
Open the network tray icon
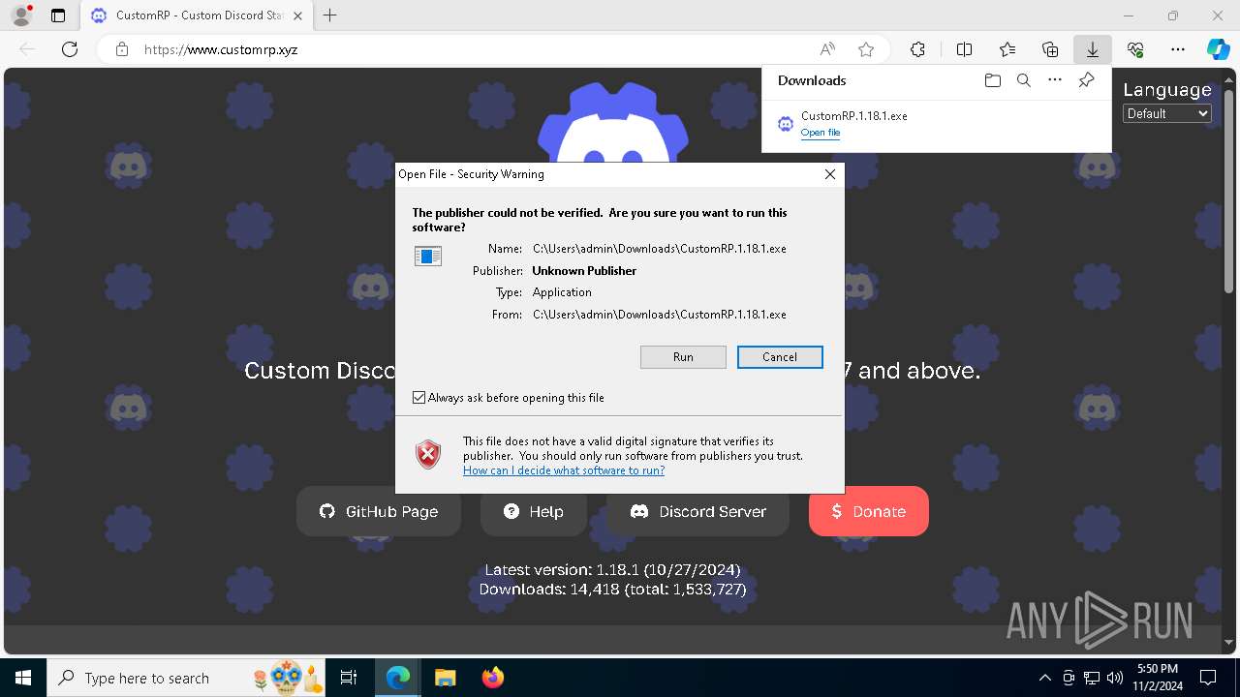(x=1092, y=678)
